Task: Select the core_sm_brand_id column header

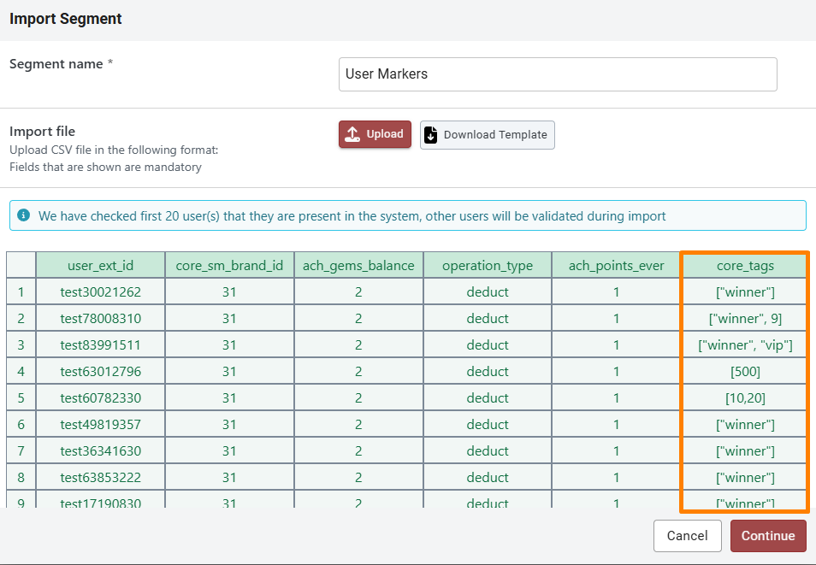Action: (x=228, y=265)
